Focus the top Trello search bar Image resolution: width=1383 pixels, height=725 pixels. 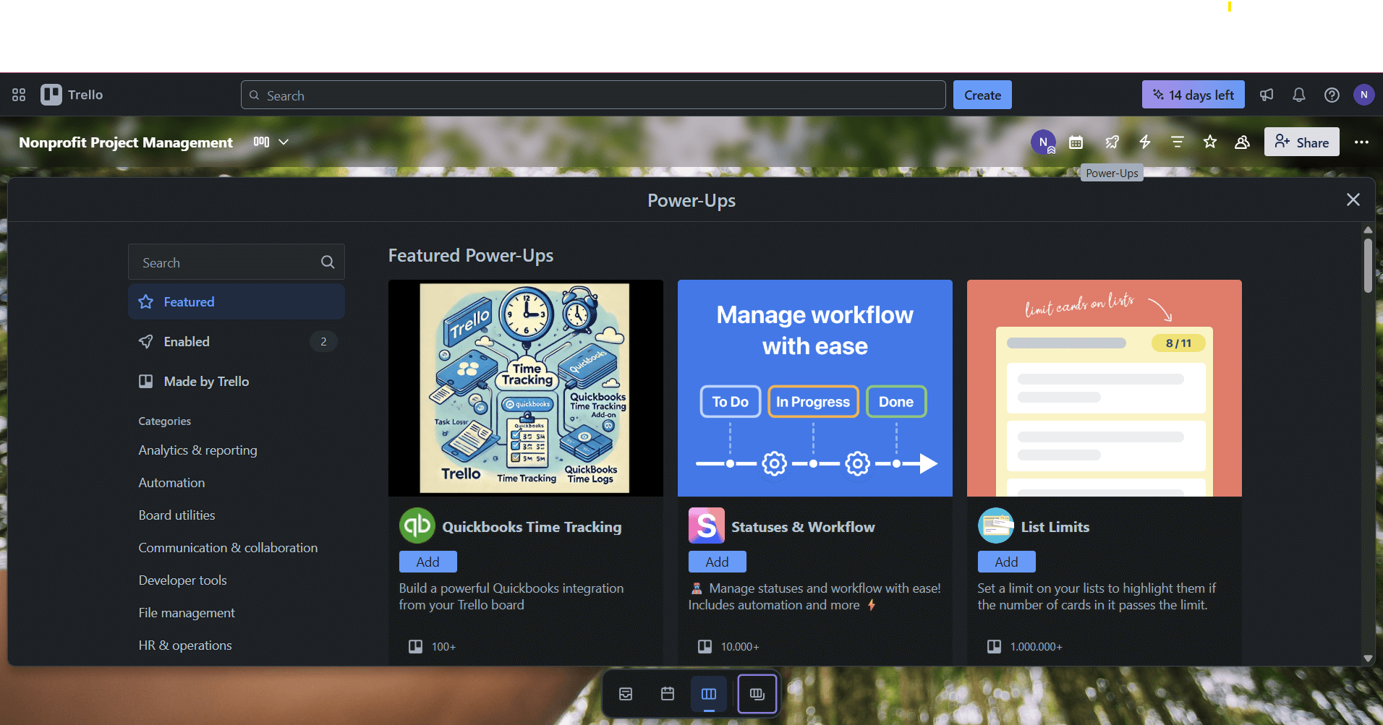[x=593, y=95]
